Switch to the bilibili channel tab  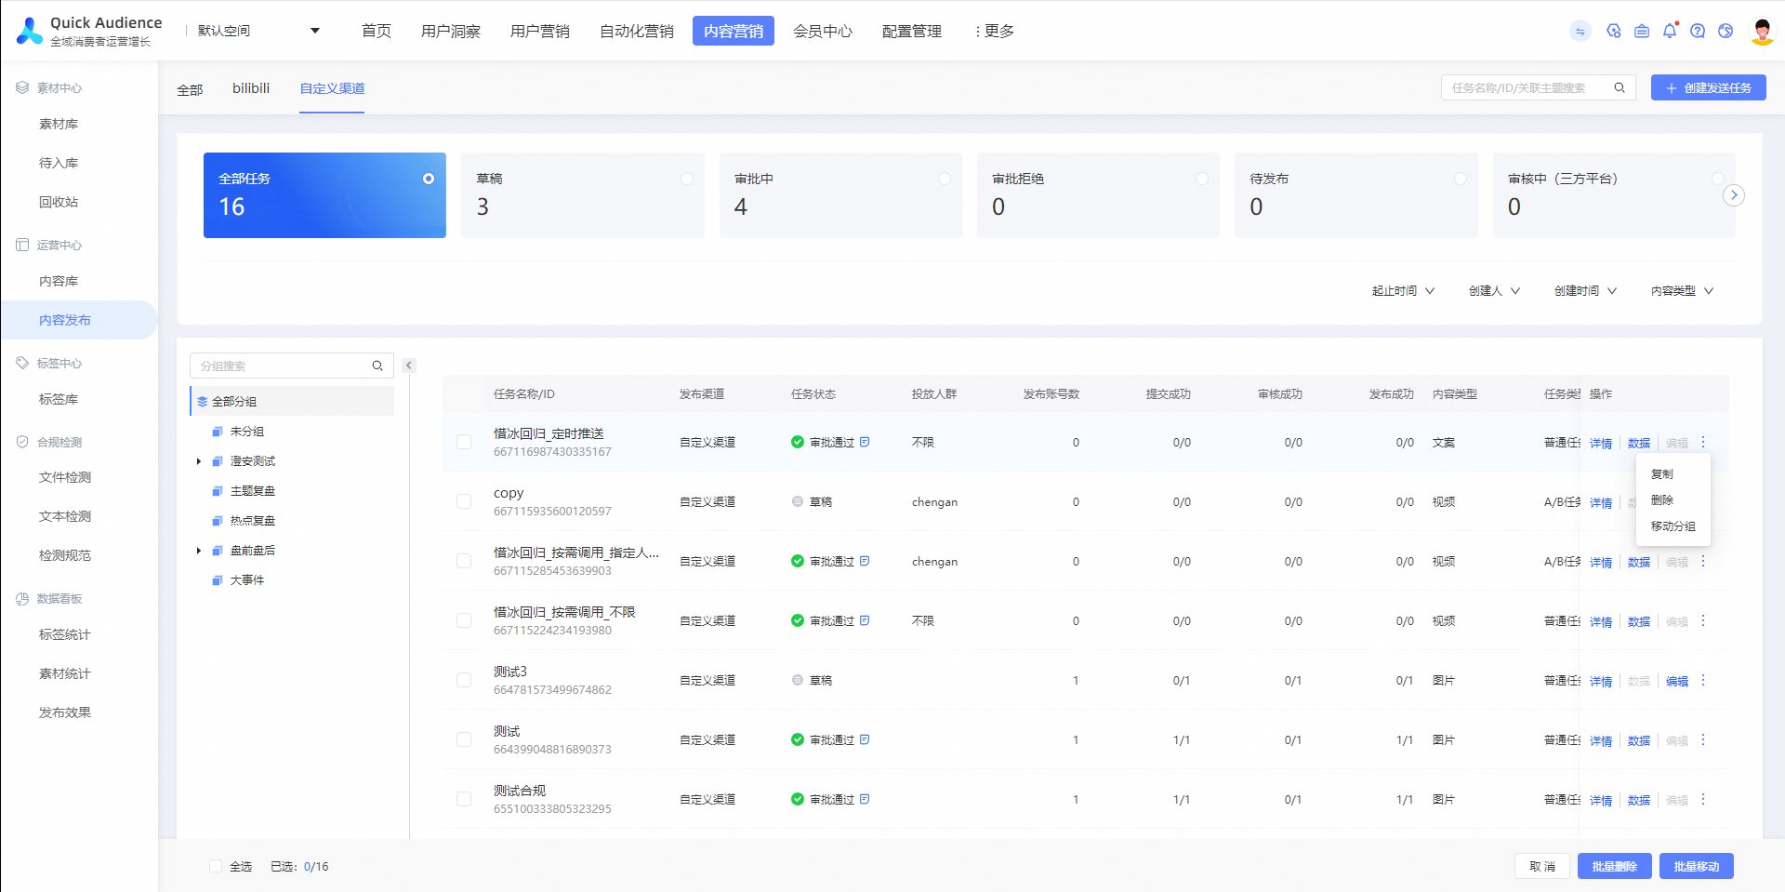(x=251, y=88)
